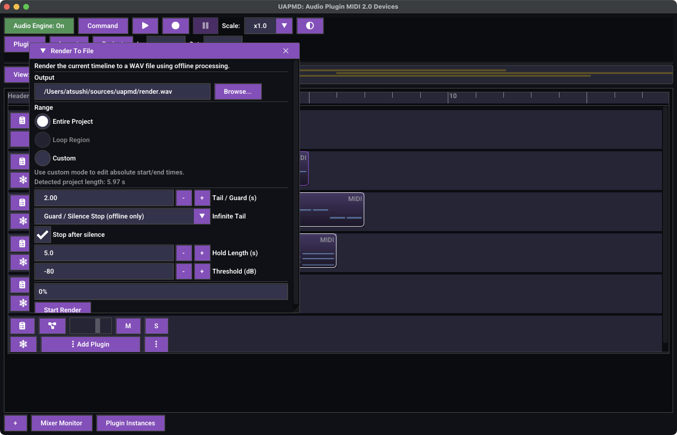Image resolution: width=677 pixels, height=435 pixels.
Task: Adjust the track volume slider
Action: pyautogui.click(x=91, y=326)
